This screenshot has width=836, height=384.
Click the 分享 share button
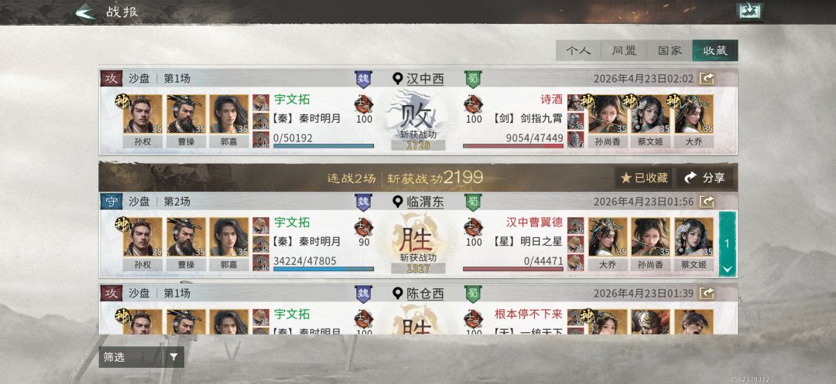705,178
